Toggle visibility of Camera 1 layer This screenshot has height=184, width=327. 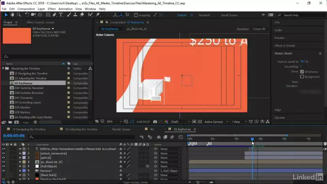[3, 171]
